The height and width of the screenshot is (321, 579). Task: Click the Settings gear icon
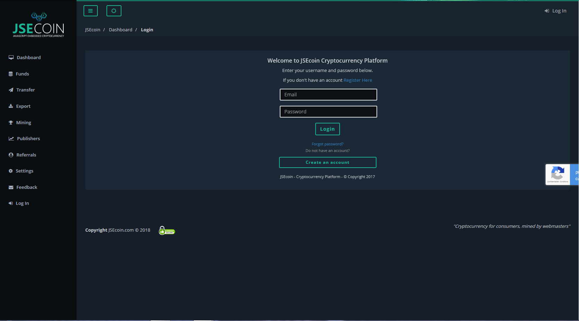(x=11, y=171)
